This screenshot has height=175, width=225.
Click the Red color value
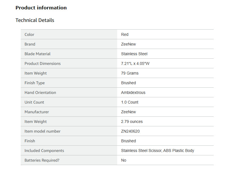click(x=125, y=34)
